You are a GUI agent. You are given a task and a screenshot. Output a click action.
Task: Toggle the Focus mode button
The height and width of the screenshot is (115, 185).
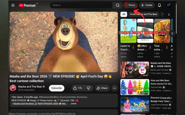coord(130,5)
